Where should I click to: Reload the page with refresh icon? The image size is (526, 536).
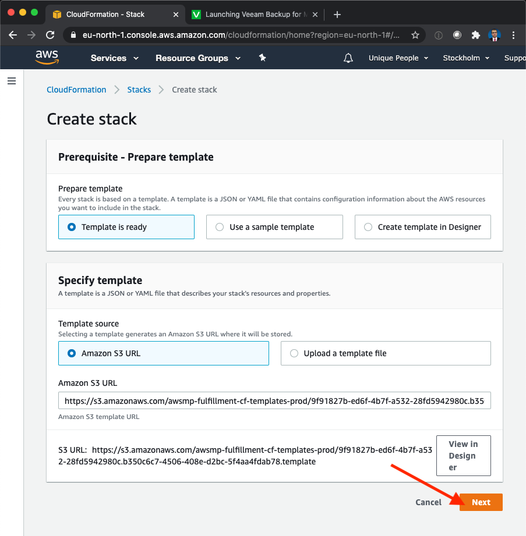[x=50, y=35]
